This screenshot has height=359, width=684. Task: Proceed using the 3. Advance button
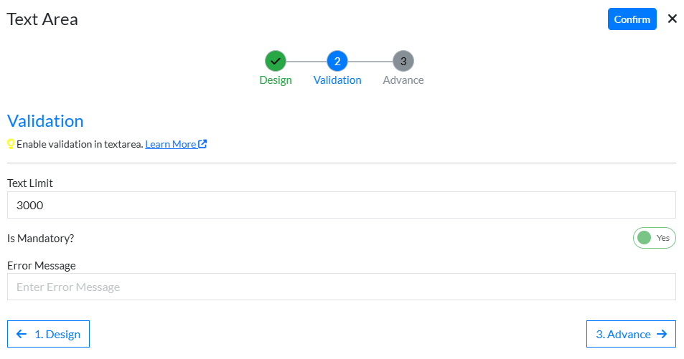click(x=630, y=334)
